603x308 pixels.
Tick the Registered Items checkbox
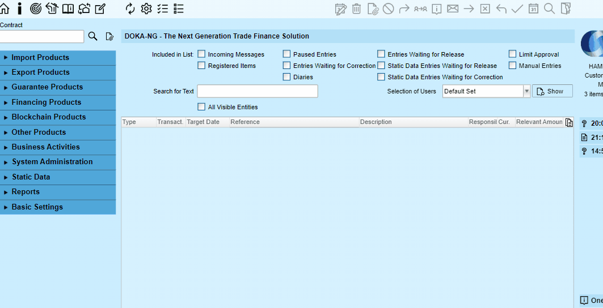coord(201,65)
